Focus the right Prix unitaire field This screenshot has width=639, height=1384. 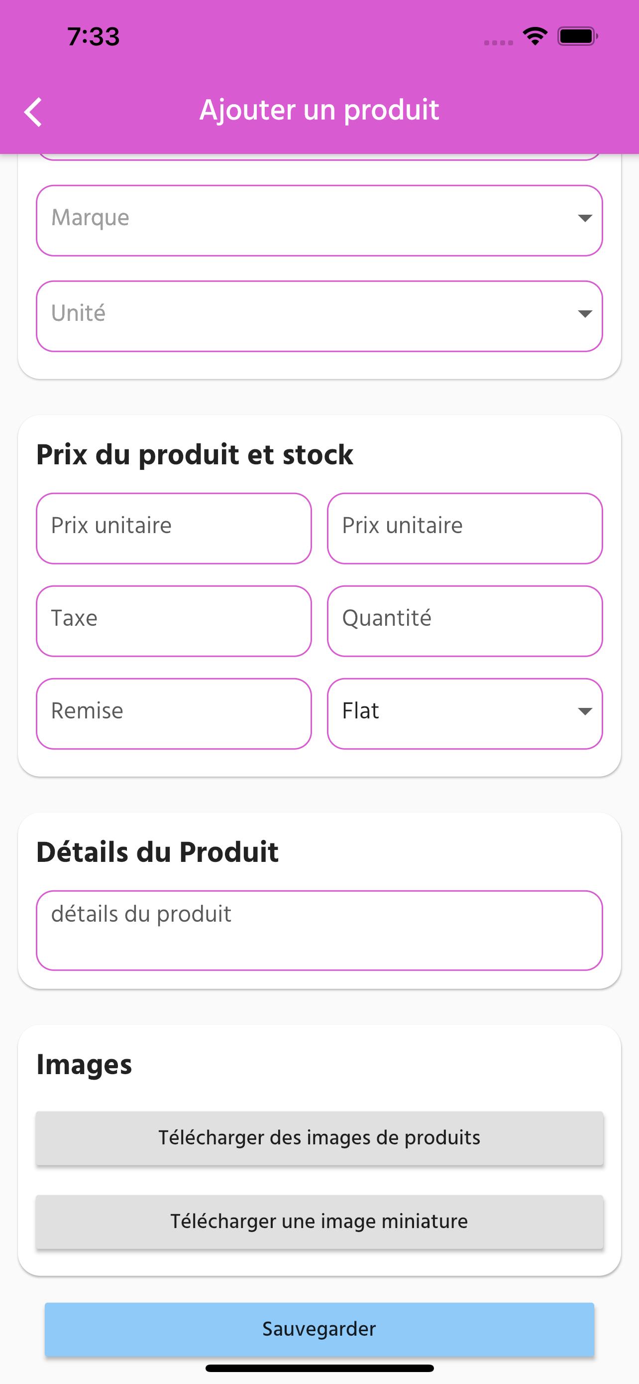(465, 528)
